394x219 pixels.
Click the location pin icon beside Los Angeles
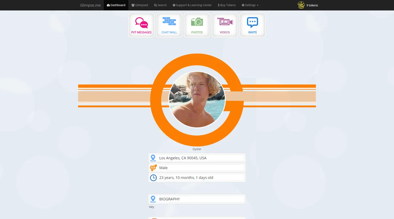(x=153, y=158)
